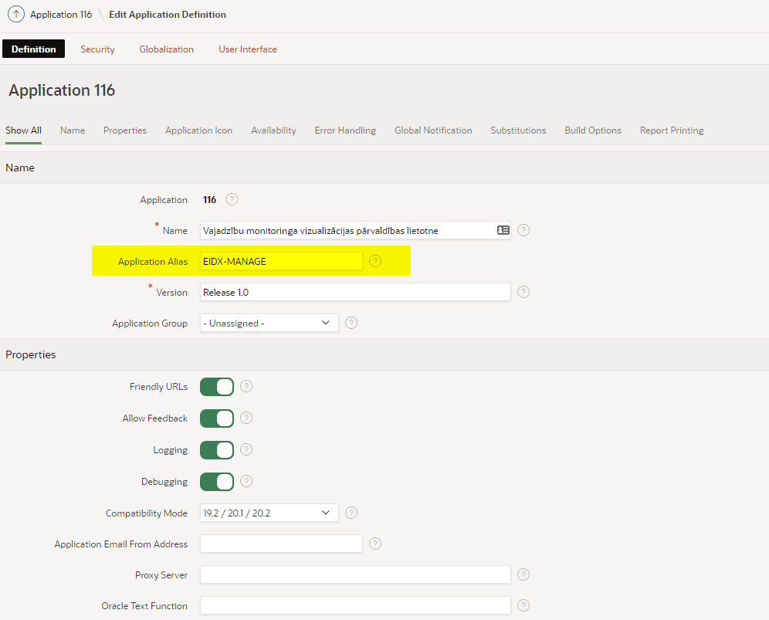Expand the Compatibility Mode dropdown
This screenshot has width=769, height=620.
click(269, 513)
